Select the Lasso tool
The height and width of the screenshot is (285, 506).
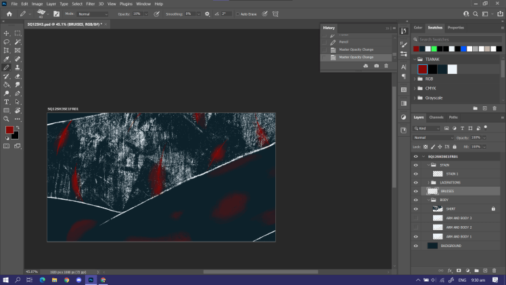coord(7,42)
